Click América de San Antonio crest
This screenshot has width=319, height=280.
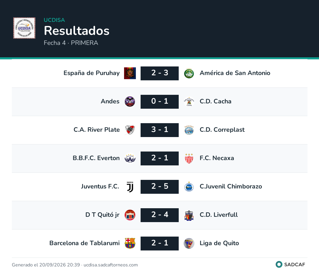pyautogui.click(x=189, y=73)
